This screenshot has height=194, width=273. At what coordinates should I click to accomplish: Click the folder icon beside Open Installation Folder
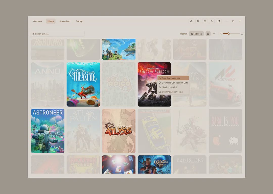click(160, 92)
